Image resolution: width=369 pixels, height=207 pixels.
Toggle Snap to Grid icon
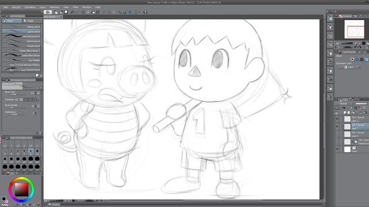pyautogui.click(x=129, y=12)
